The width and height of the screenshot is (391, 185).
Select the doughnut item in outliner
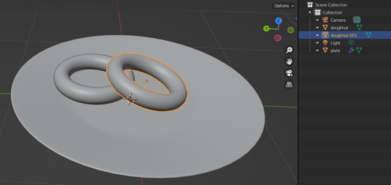tap(339, 28)
